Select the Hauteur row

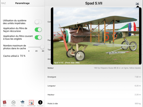pos(94,95)
